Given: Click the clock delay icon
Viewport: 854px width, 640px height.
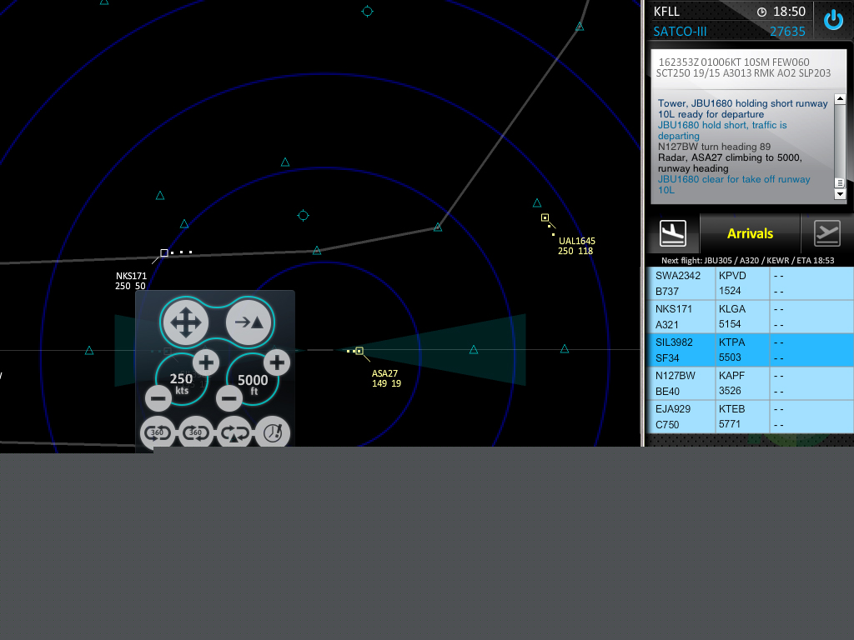Looking at the screenshot, I should pos(273,433).
